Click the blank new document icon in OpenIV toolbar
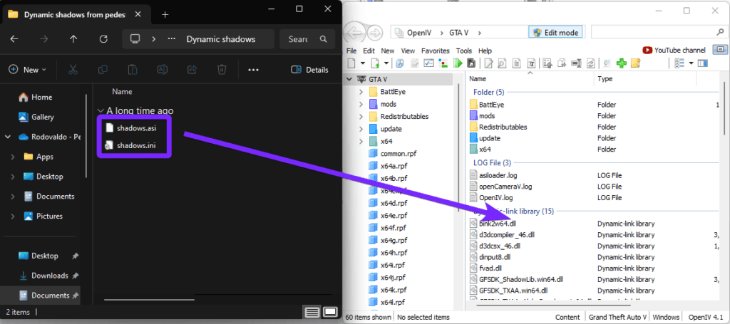730x324 pixels. point(351,63)
